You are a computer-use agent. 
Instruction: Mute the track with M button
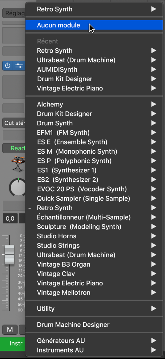pos(10,329)
